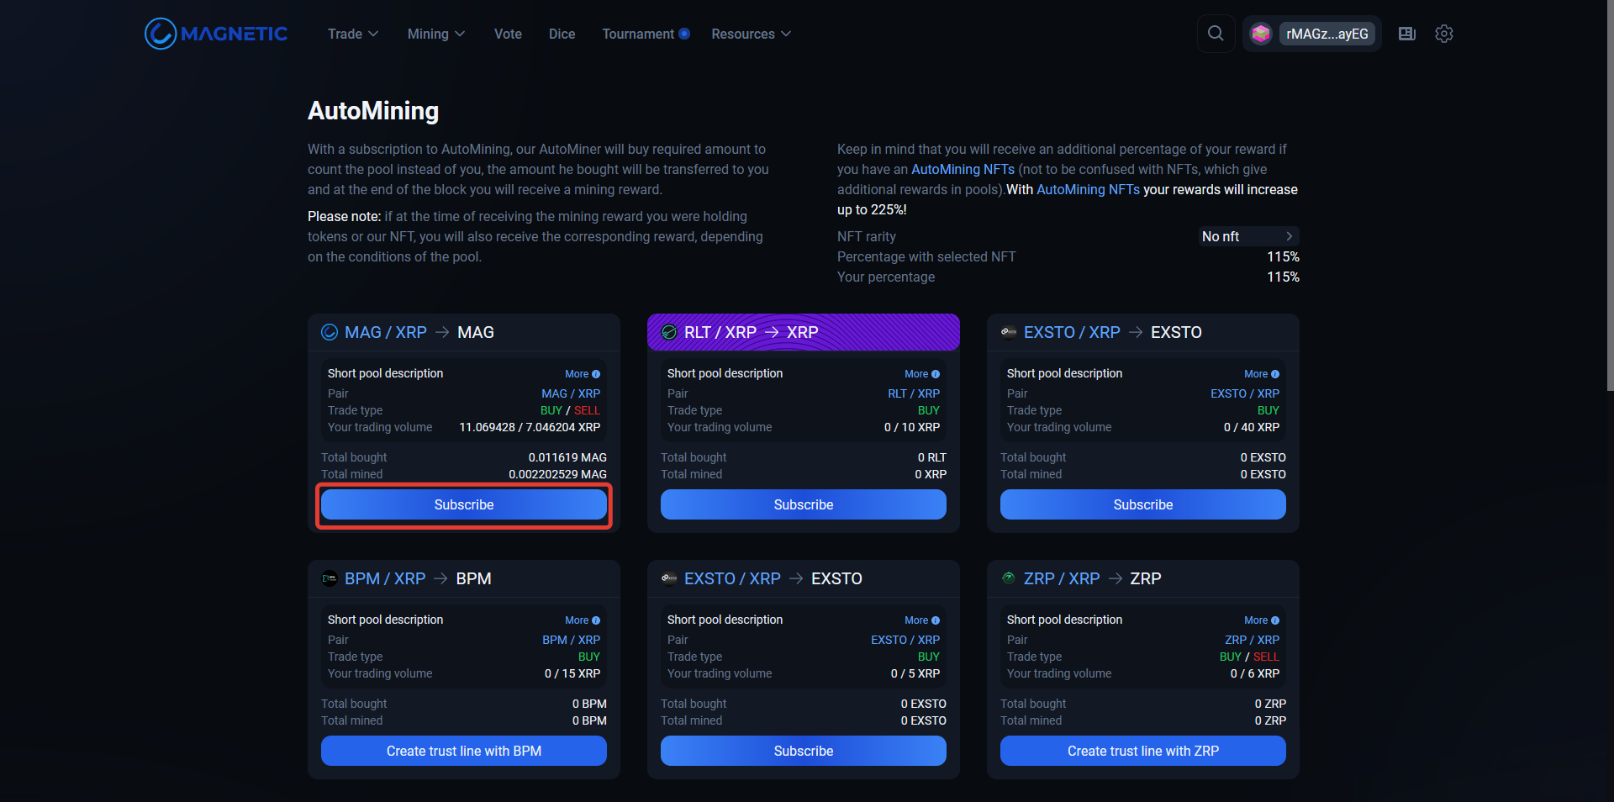Open More info in ZRP / XRP pool

1262,620
